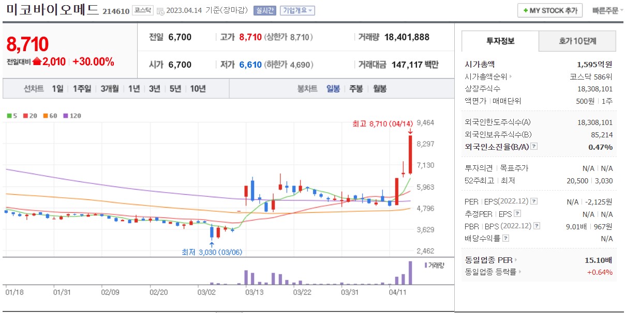This screenshot has height=313, width=625.
Task: Click the help icon next to 동일업종 PER
Action: (x=515, y=260)
